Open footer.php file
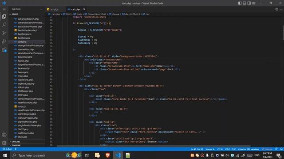This screenshot has height=159, width=284. click(x=23, y=61)
